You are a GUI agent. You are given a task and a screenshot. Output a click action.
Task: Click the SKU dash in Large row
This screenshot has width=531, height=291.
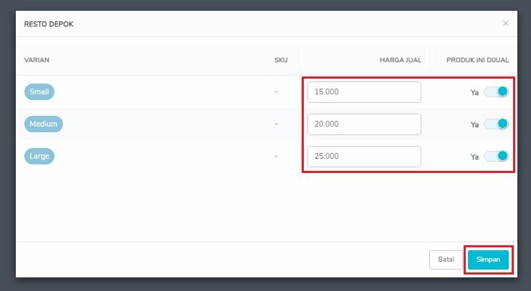coord(277,156)
